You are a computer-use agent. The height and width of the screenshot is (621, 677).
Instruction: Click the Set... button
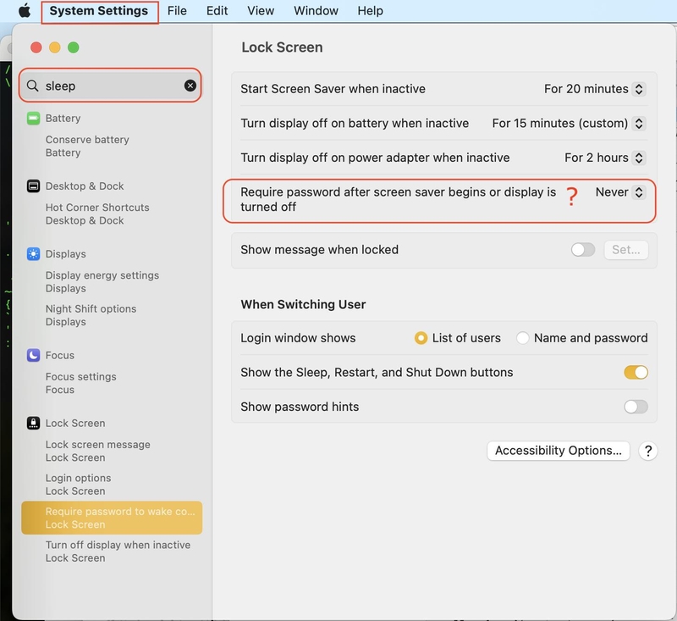click(626, 250)
